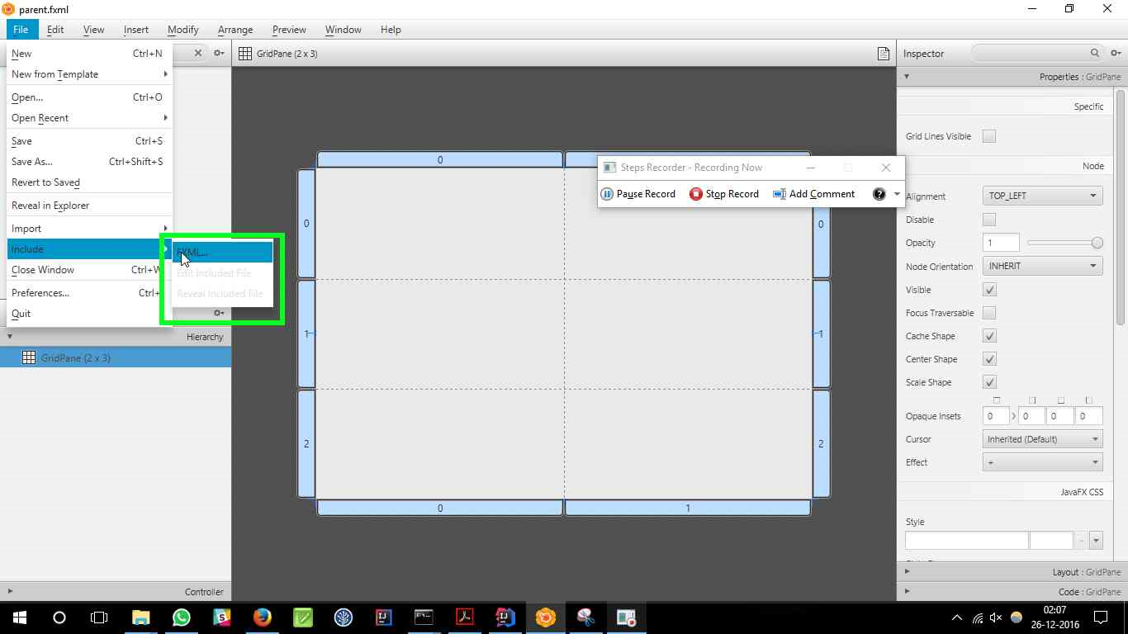This screenshot has height=634, width=1128.
Task: Open the Preview menu
Action: coord(289,29)
